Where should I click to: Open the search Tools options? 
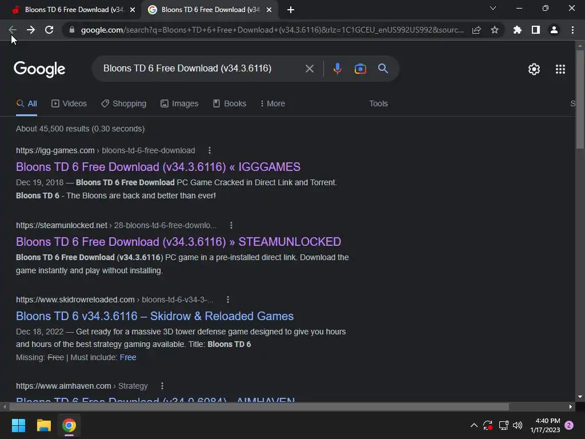[378, 103]
